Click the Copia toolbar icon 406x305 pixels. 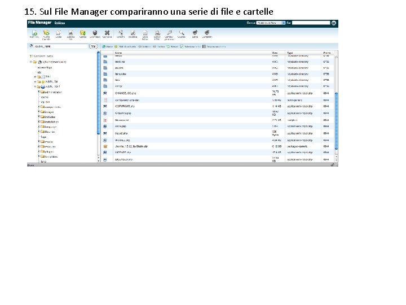click(x=59, y=34)
